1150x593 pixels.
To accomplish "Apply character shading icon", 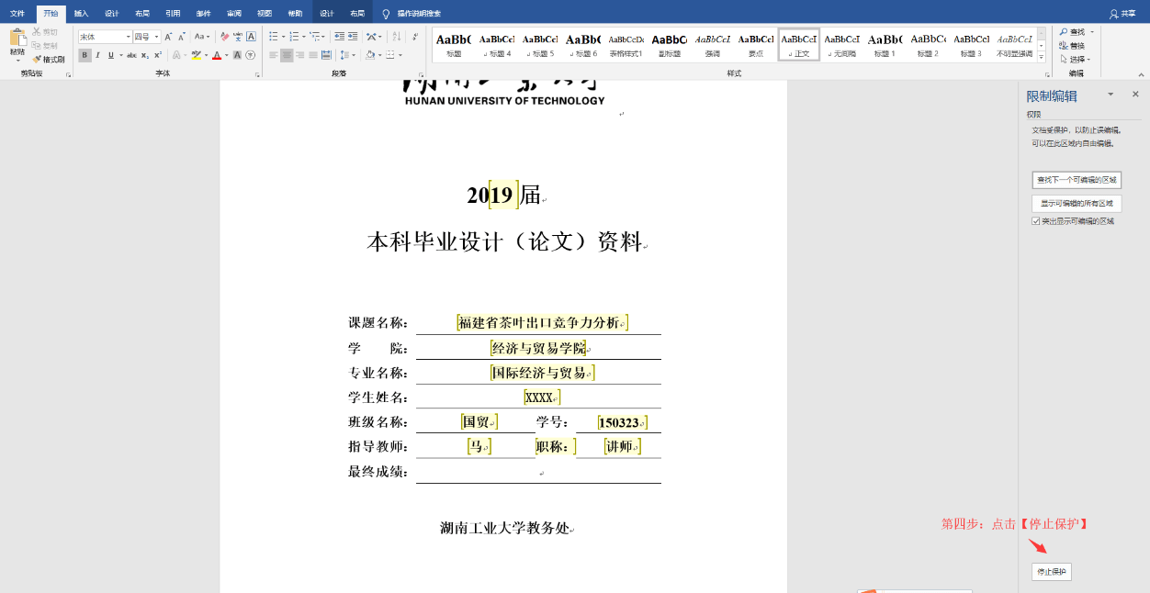I will click(237, 55).
